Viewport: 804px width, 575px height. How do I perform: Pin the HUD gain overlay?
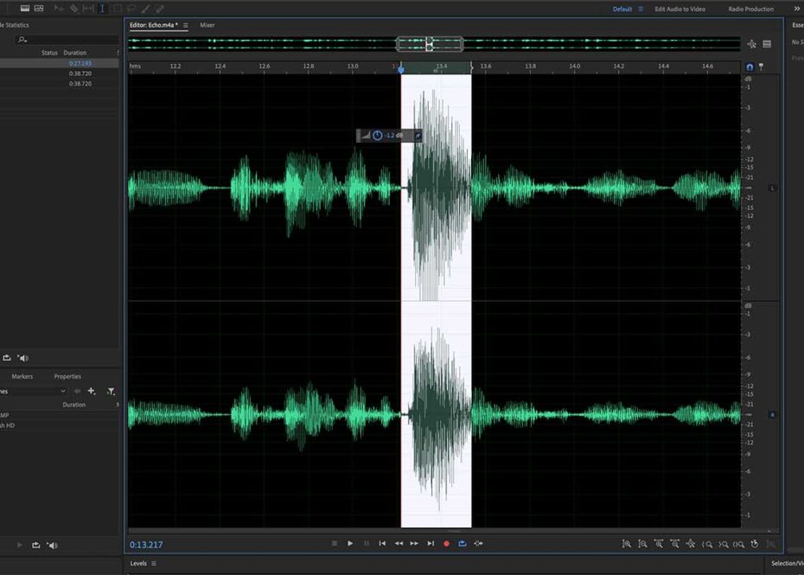418,136
